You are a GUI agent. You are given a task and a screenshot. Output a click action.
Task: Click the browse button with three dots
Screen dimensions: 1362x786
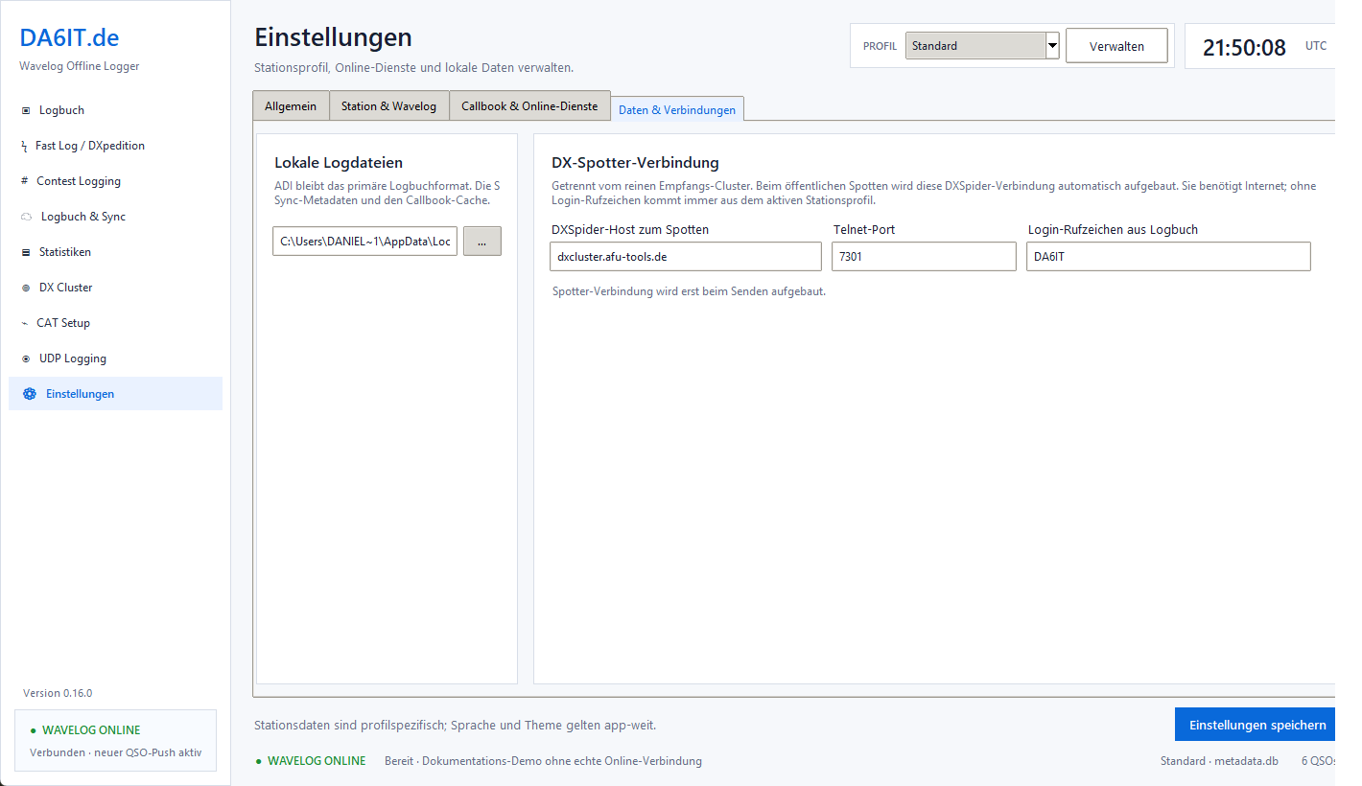pyautogui.click(x=481, y=243)
